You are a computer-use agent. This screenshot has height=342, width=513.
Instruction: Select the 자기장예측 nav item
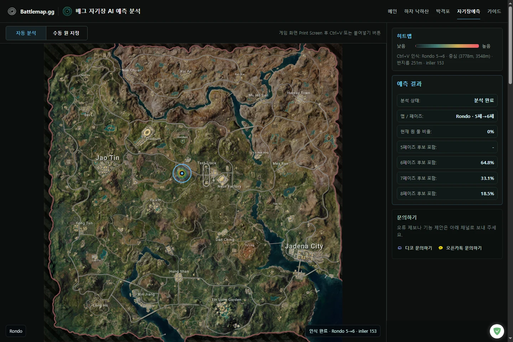[468, 11]
